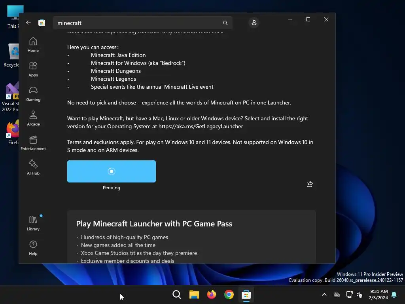Click the 'Minecraft Legends' list line
The width and height of the screenshot is (405, 304).
click(x=114, y=79)
